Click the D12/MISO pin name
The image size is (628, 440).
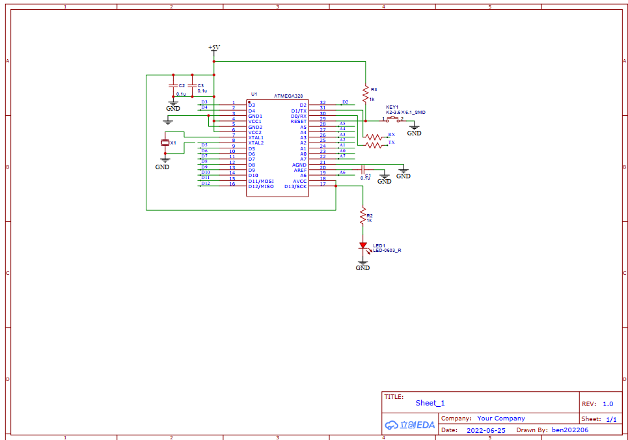click(x=261, y=187)
